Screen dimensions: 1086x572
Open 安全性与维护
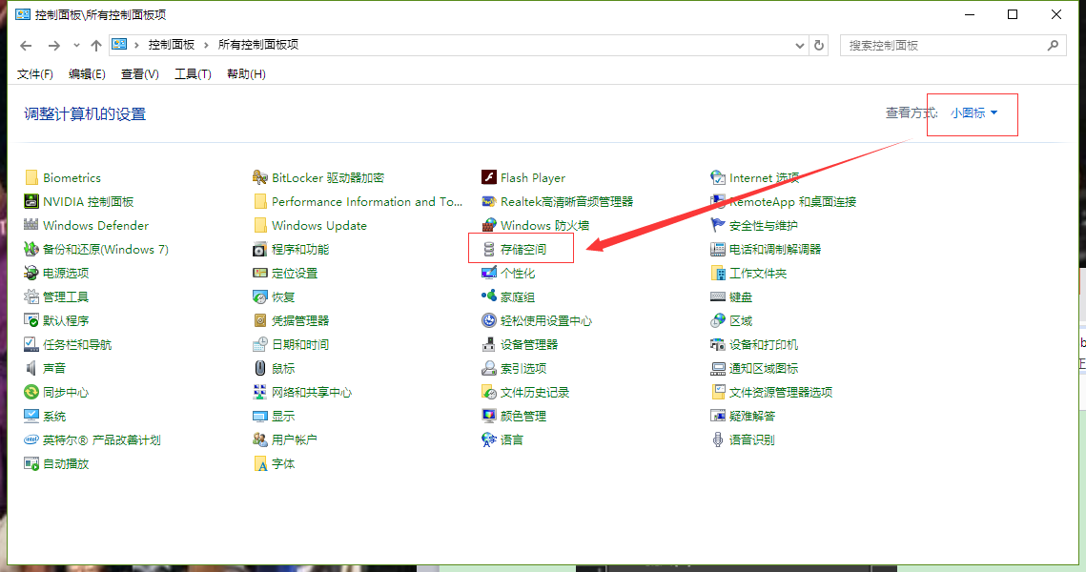(x=754, y=225)
